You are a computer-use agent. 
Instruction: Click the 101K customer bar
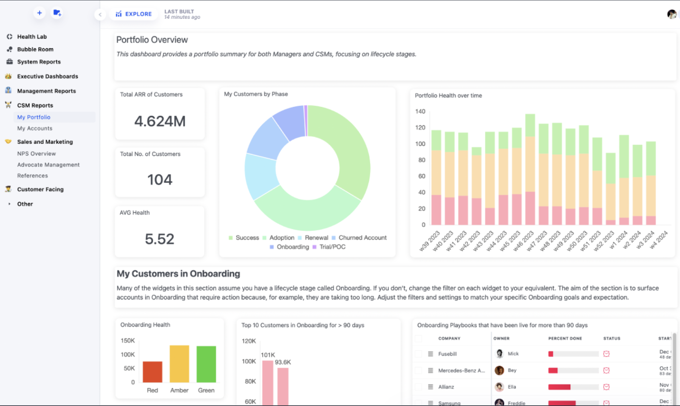click(x=268, y=383)
